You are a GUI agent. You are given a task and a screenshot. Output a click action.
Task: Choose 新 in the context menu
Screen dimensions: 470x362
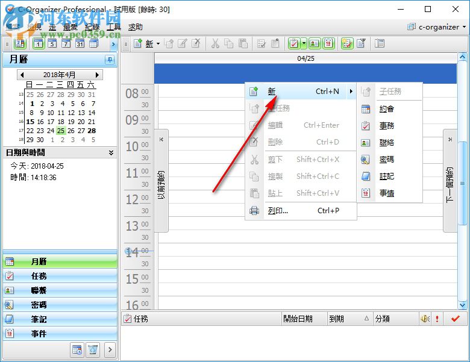[301, 92]
